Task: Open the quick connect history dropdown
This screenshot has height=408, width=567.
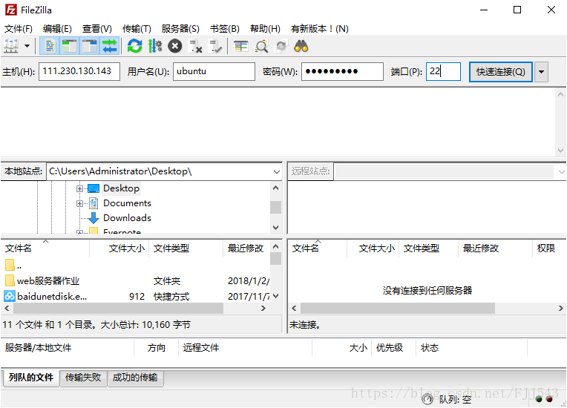Action: (541, 71)
